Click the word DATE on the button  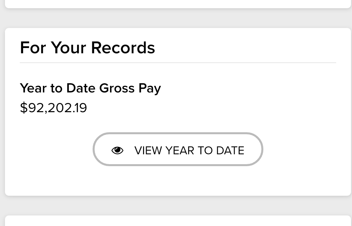click(230, 151)
